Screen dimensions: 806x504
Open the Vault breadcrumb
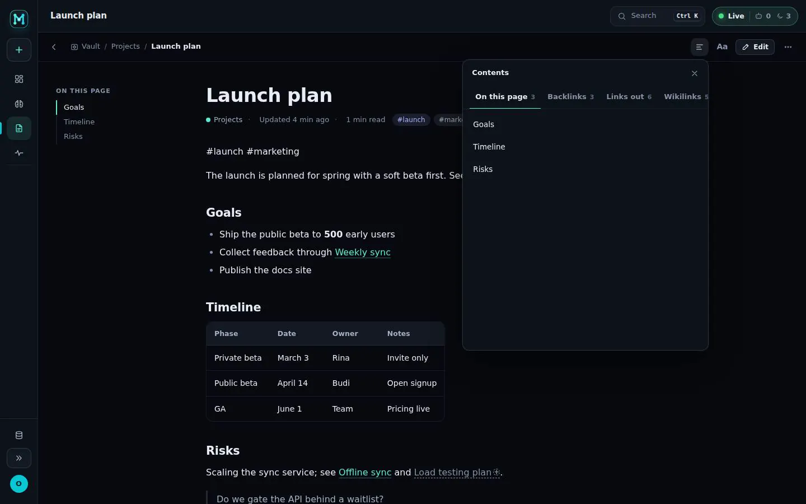(x=85, y=46)
